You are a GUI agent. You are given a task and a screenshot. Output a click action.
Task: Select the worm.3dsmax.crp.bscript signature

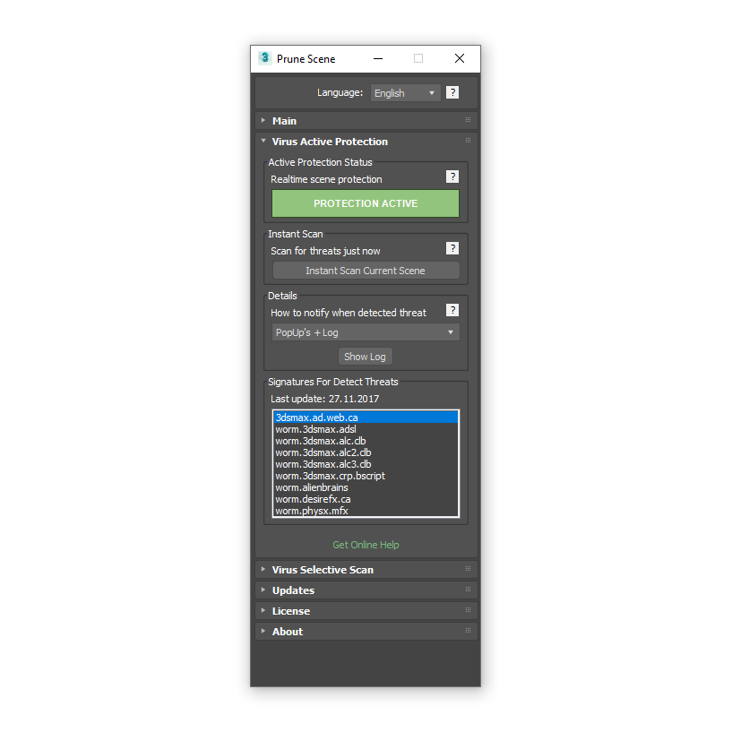366,476
